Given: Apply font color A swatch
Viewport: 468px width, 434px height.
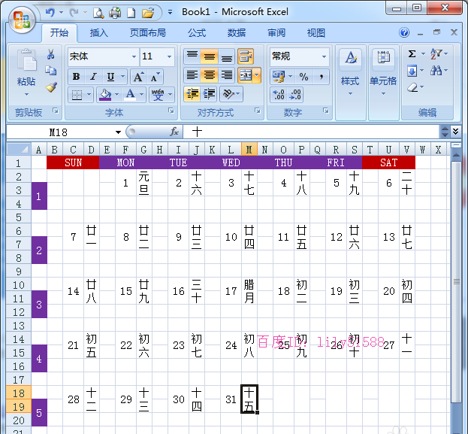Looking at the screenshot, I should click(x=130, y=95).
